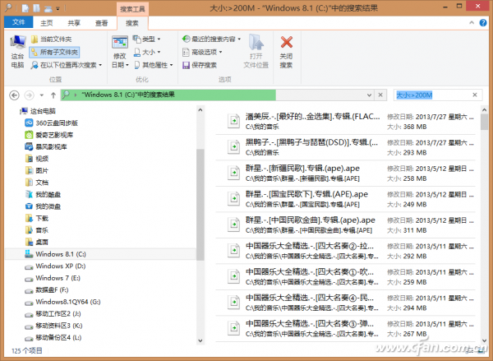The image size is (493, 361).
Task: Select the 潘美辰 金选集 FLAC file result
Action: 345,122
